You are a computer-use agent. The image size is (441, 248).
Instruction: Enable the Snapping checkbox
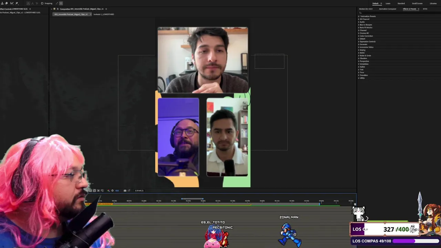pyautogui.click(x=42, y=3)
